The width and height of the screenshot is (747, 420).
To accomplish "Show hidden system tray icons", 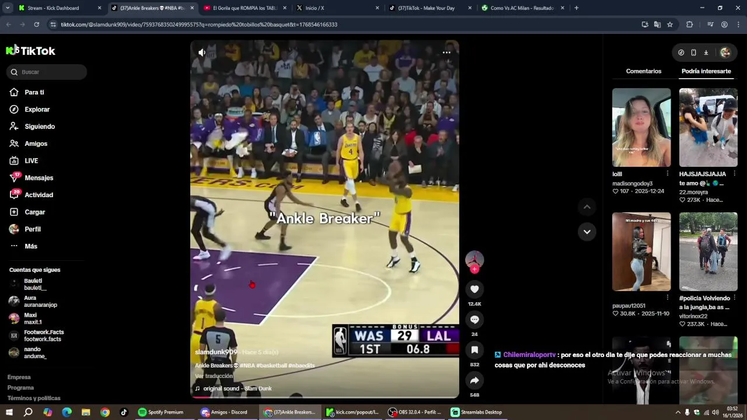I will point(678,412).
